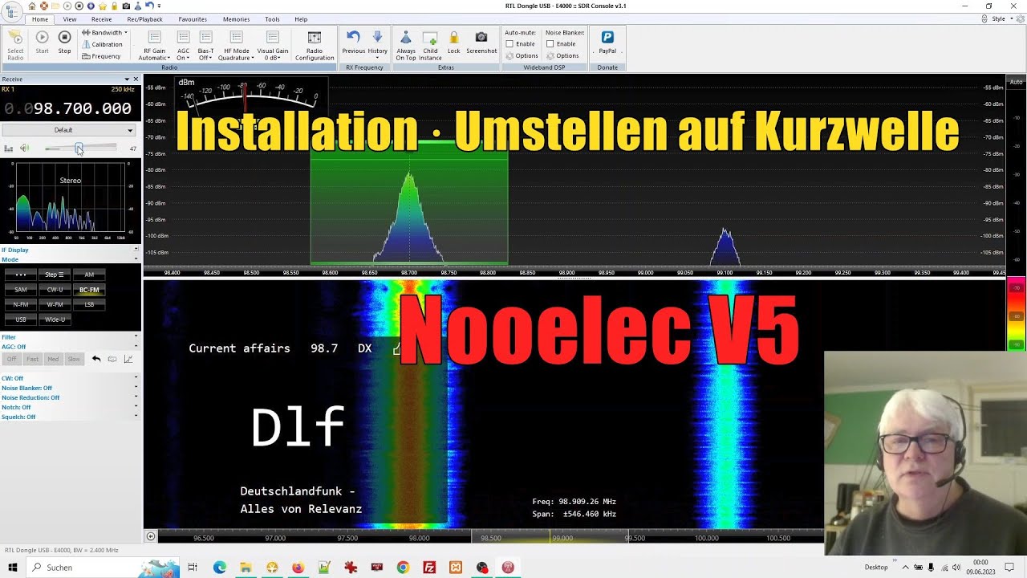The width and height of the screenshot is (1027, 578).
Task: Click the Windows Start button
Action: point(13,568)
